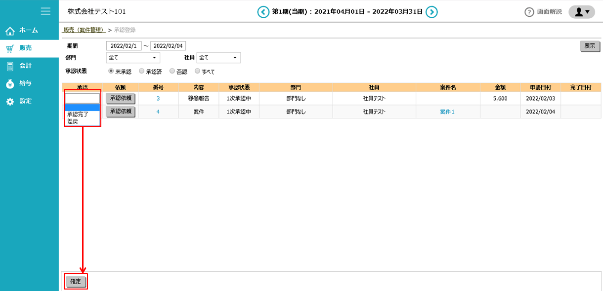603x291 pixels.
Task: Open the user account dropdown menu
Action: [x=582, y=12]
